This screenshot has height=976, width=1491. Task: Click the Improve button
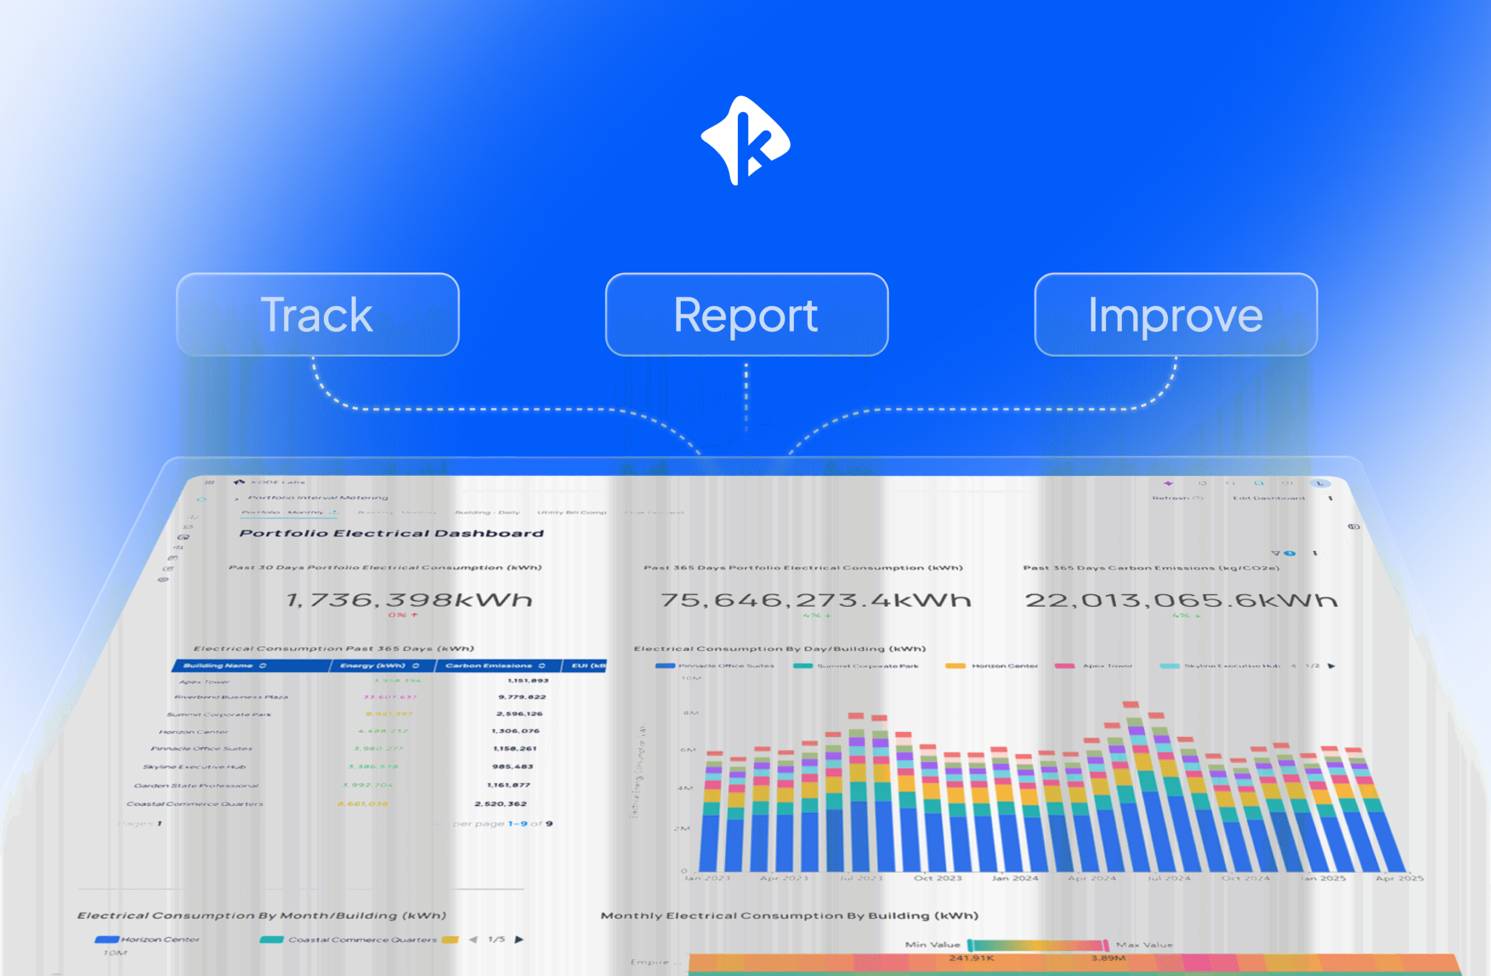pyautogui.click(x=1175, y=314)
